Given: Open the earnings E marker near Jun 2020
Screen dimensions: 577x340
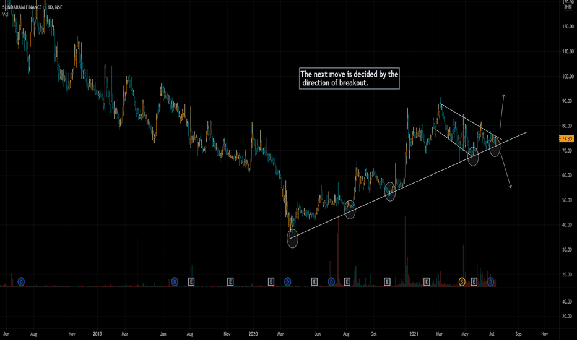Looking at the screenshot, I should point(315,282).
